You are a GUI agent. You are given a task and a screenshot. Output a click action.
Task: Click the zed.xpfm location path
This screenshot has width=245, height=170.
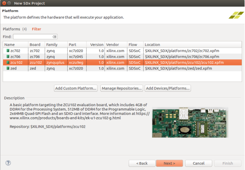click(x=178, y=68)
